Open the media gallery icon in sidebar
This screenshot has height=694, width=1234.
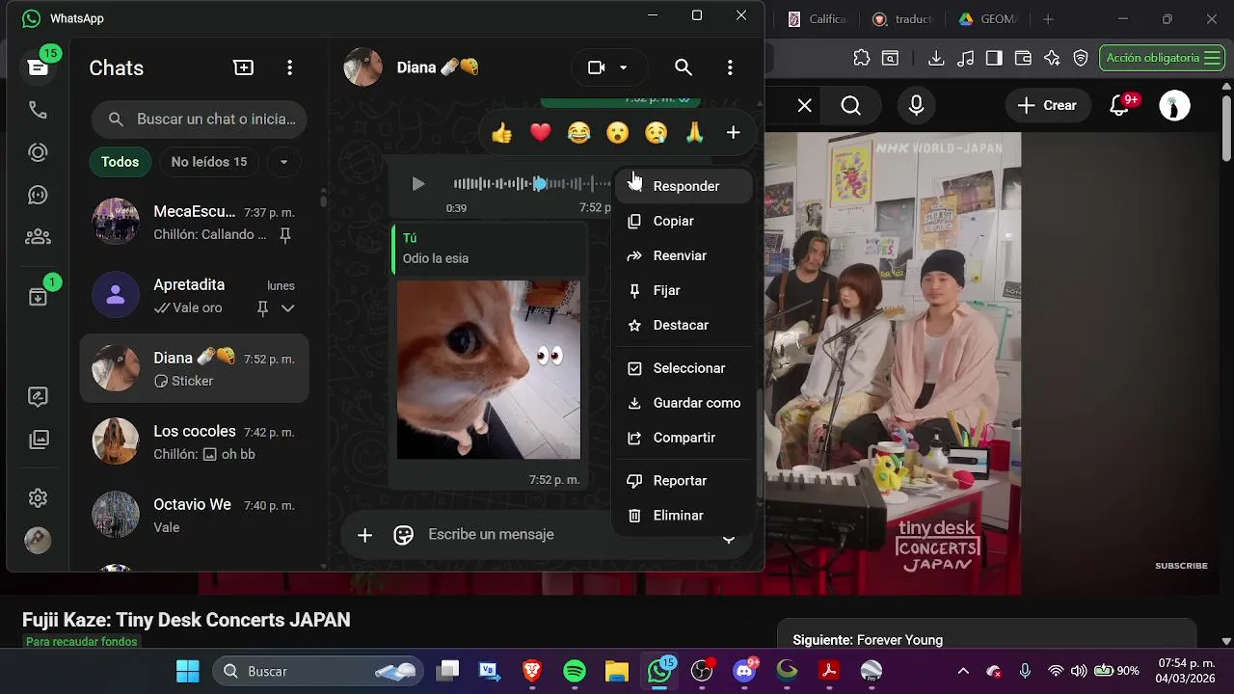point(38,440)
